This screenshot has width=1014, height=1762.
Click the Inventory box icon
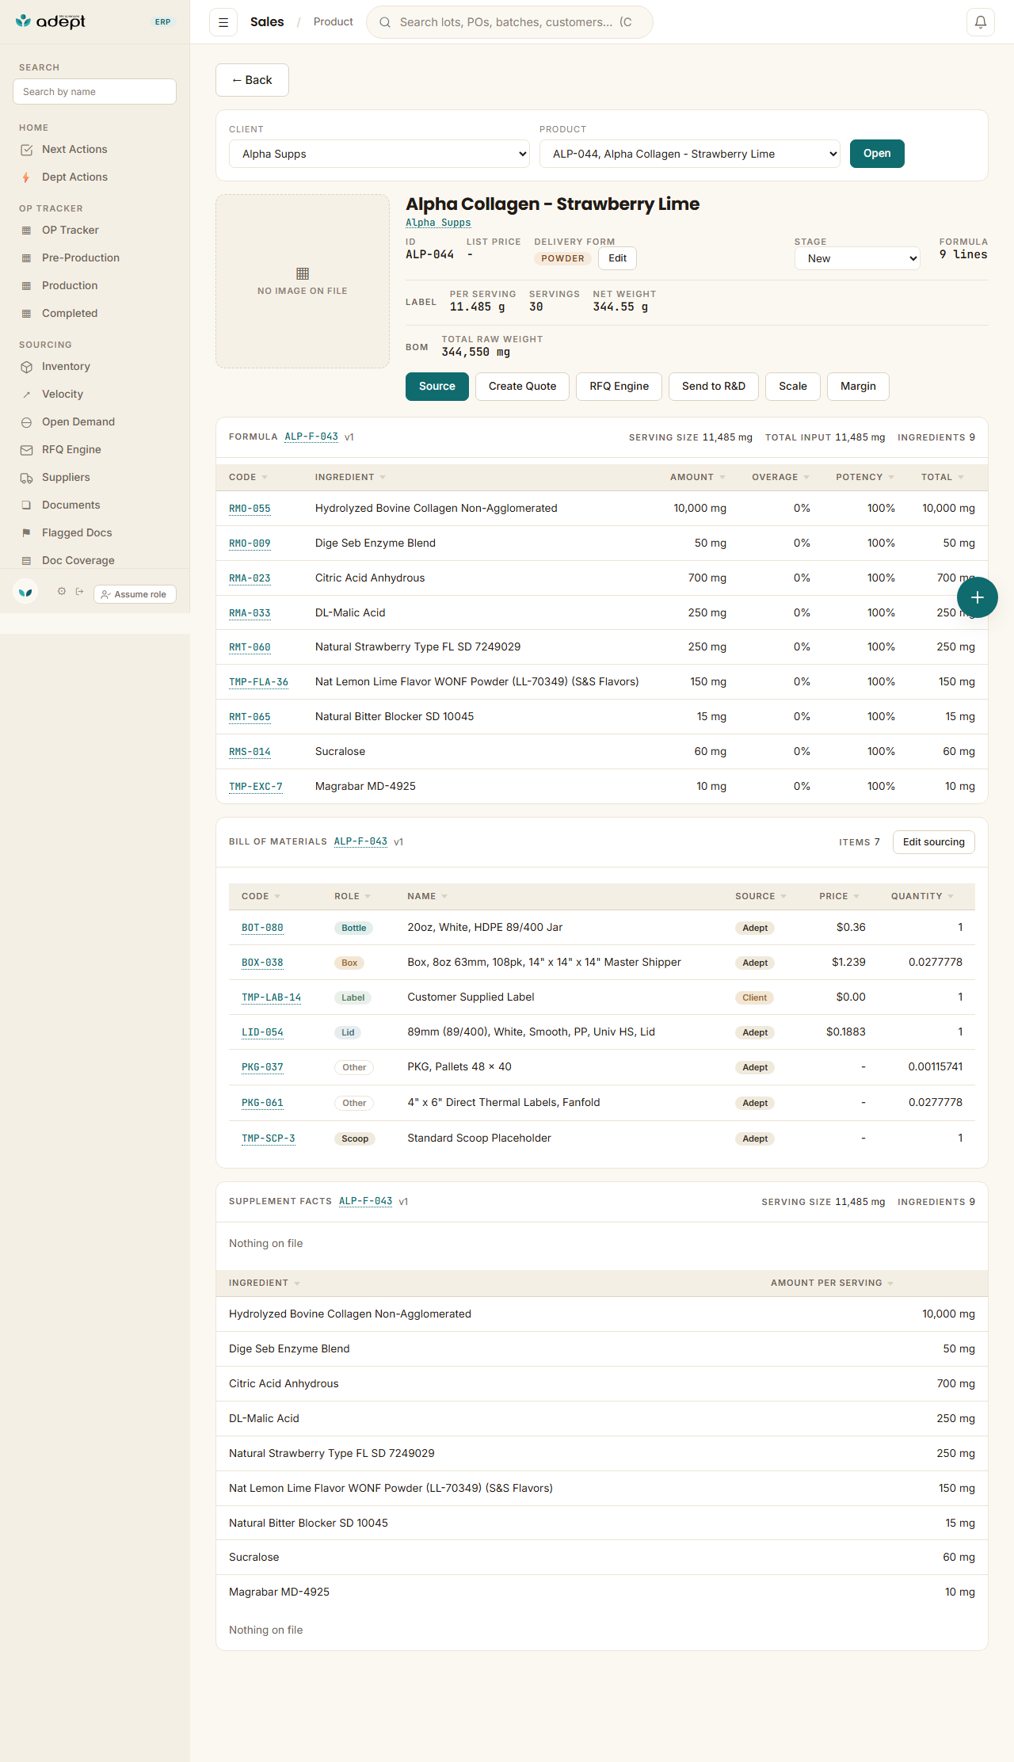[27, 367]
